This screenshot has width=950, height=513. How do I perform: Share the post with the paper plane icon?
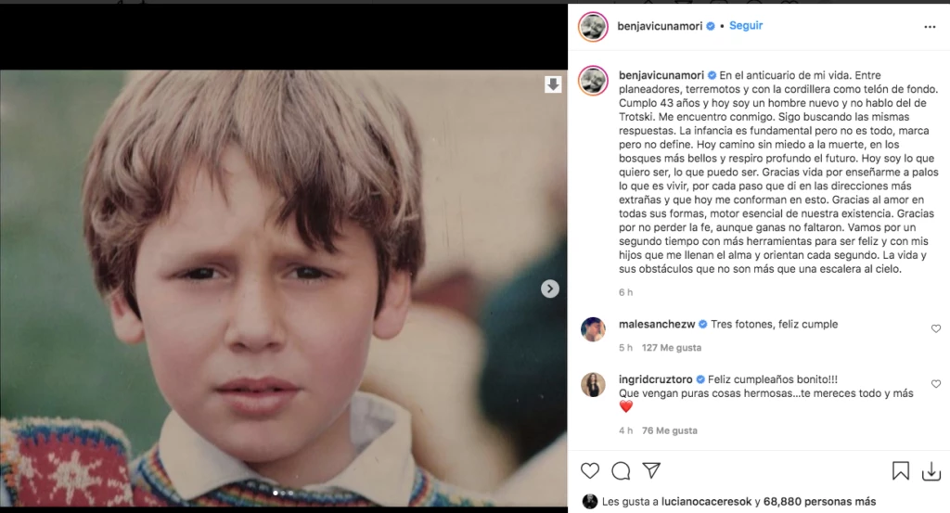point(652,471)
